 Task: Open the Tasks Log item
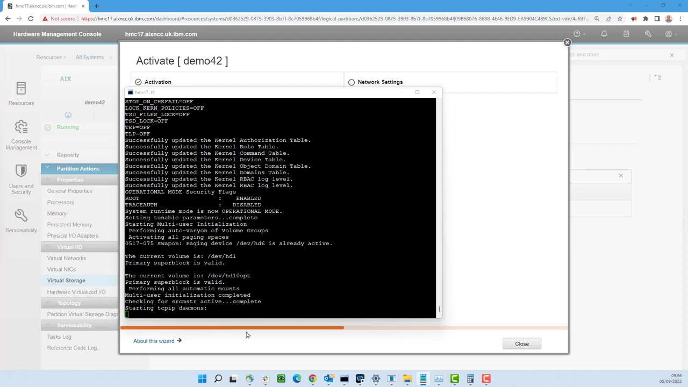click(59, 336)
